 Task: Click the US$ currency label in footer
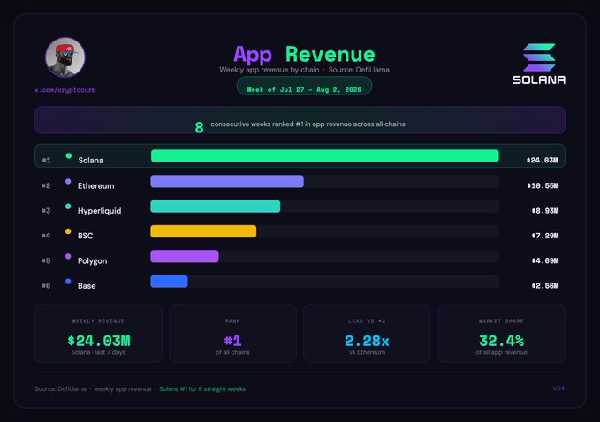558,388
